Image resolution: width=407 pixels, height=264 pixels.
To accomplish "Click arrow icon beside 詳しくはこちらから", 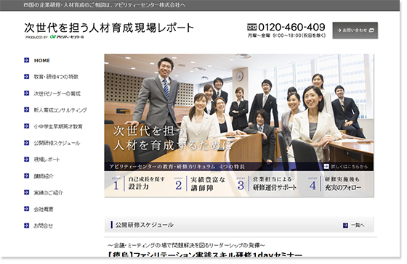I will 326,166.
